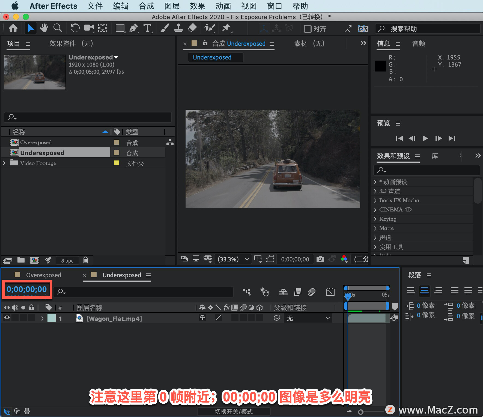
Task: Switch to the 音频 panel tab
Action: tap(419, 43)
